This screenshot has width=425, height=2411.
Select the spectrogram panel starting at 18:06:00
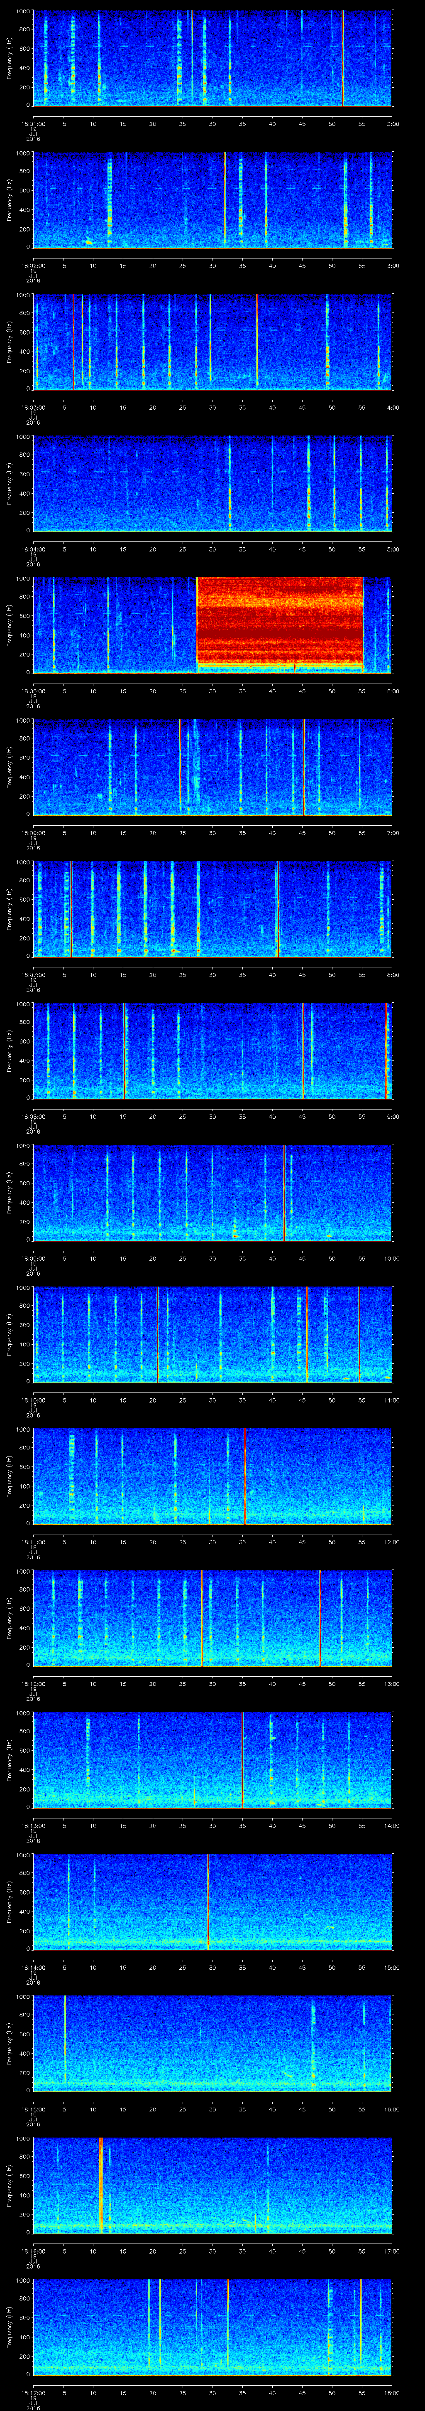point(212,768)
